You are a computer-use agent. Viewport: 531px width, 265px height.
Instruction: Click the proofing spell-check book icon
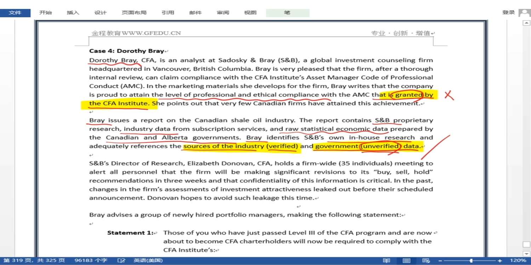121,261
